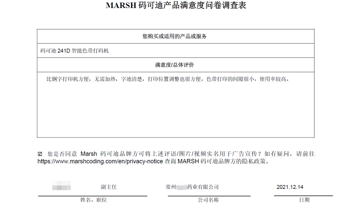Click the "日期" label
Viewport: 362px width, 203px height.
coord(304,200)
